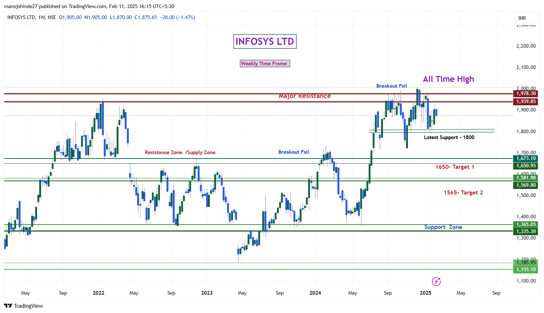Viewport: 544px width, 313px height.
Task: Click the Latest Support - 1800 annotation
Action: pyautogui.click(x=449, y=137)
